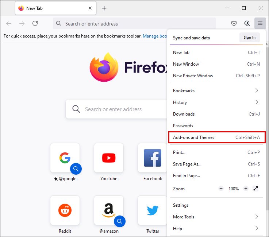Click the Sign In button
Viewport: 269px width, 237px height.
tap(249, 37)
